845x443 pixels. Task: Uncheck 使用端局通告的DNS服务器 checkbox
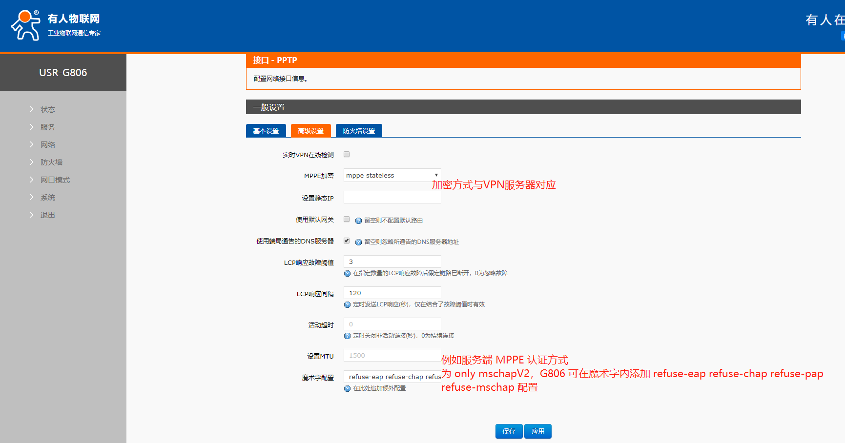[347, 241]
